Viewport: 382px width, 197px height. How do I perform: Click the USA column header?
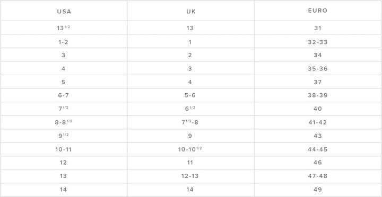tap(64, 11)
